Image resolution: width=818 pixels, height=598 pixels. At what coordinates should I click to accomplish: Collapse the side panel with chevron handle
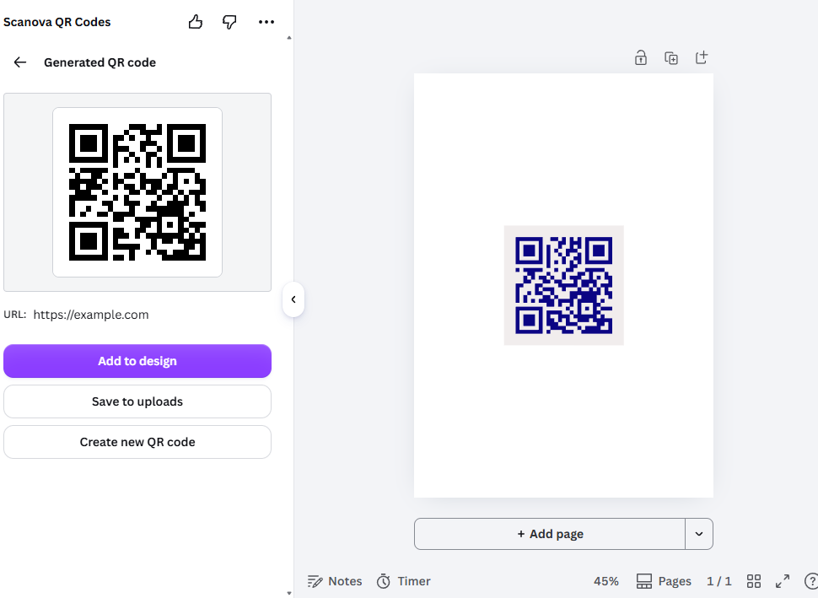click(293, 299)
